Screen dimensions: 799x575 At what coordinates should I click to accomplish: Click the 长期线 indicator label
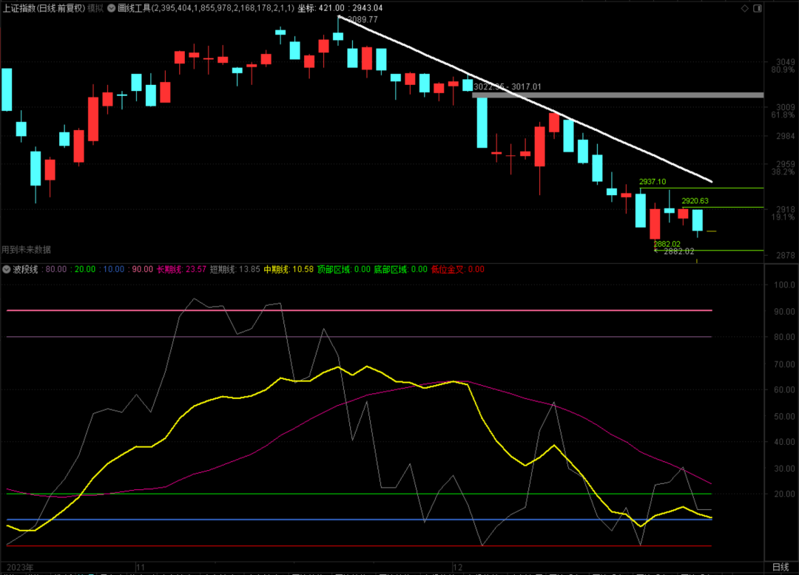click(x=170, y=269)
